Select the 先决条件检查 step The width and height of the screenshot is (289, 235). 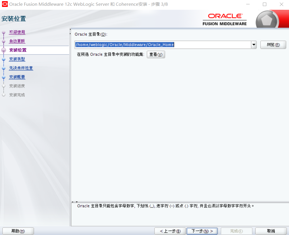click(x=21, y=68)
